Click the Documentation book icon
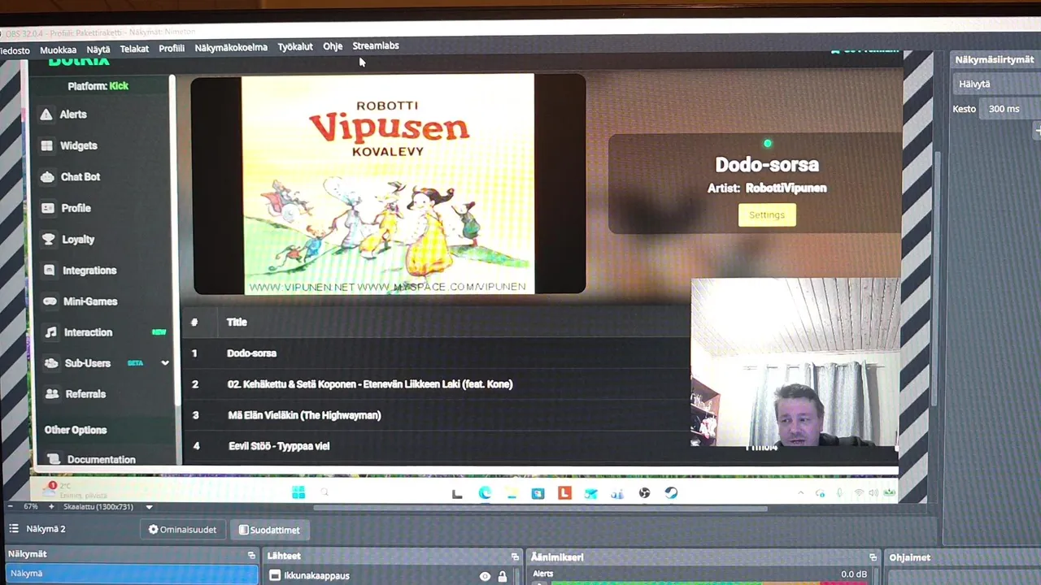This screenshot has width=1041, height=585. [54, 459]
